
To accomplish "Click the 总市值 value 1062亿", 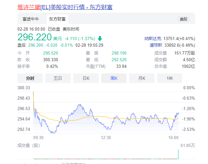I will [189, 66].
